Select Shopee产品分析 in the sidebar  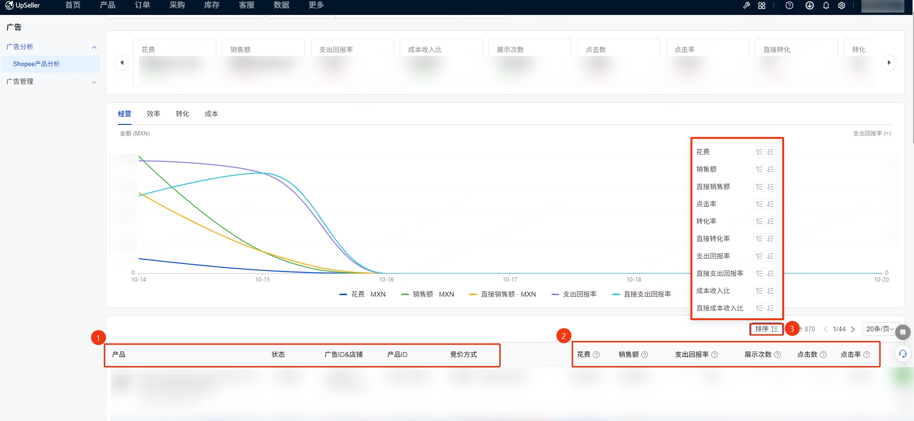(51, 64)
